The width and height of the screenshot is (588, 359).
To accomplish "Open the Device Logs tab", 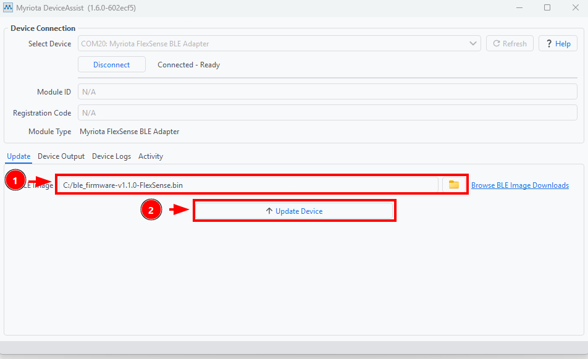I will [111, 156].
